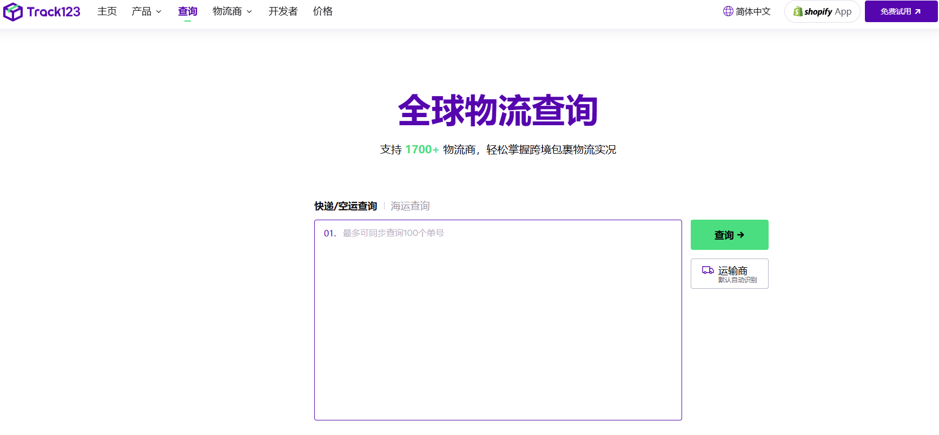
Task: Expand the 物流商 dropdown chevron
Action: coord(249,12)
